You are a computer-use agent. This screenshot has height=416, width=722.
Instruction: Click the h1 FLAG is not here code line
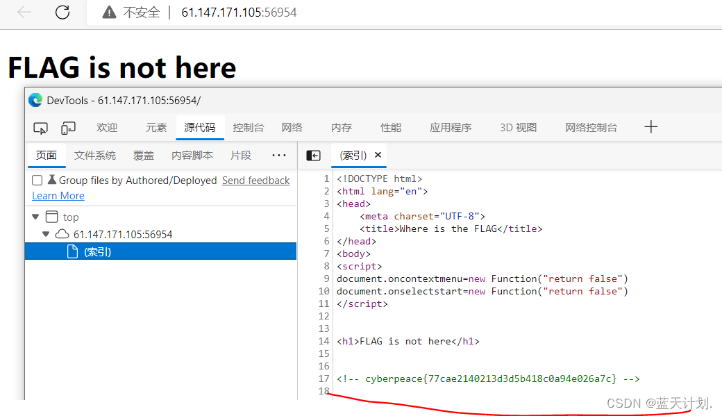coord(408,342)
